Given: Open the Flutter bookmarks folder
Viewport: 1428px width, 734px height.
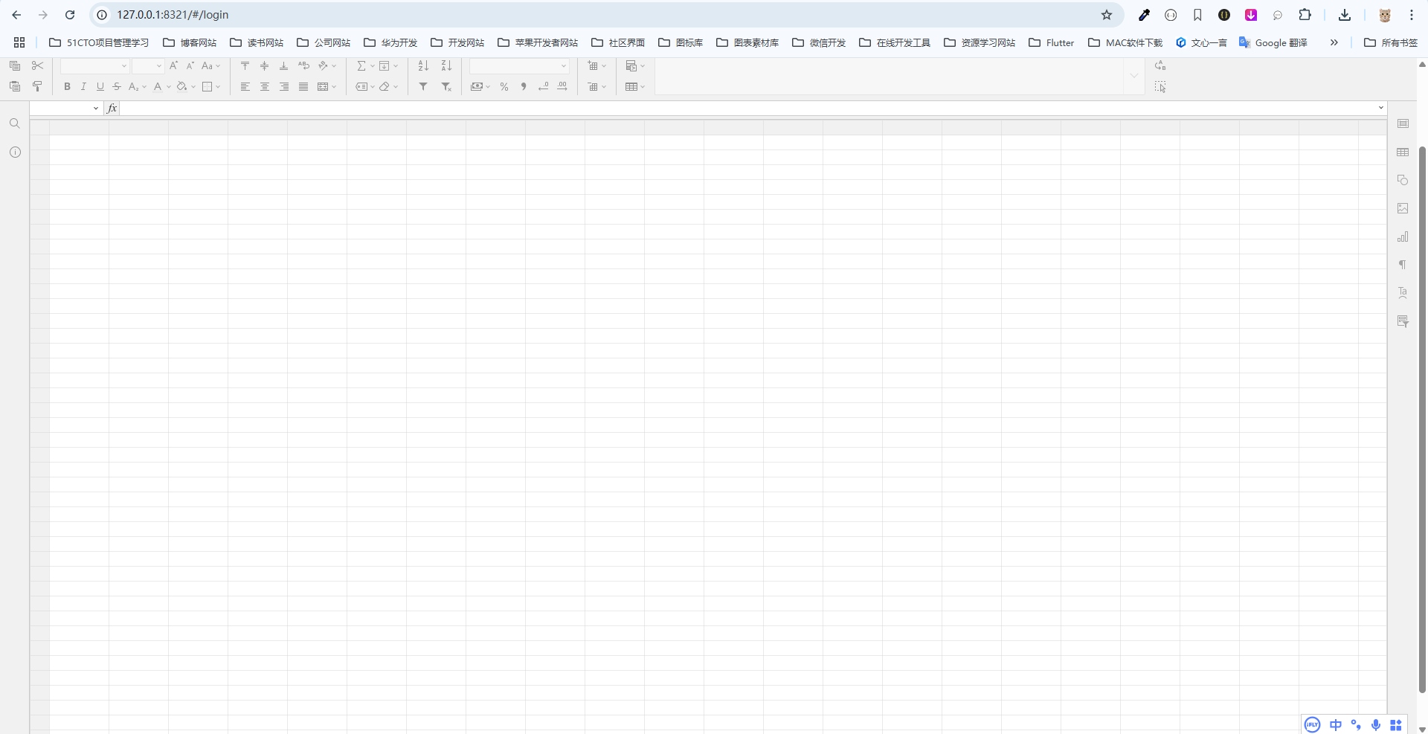Looking at the screenshot, I should point(1051,42).
